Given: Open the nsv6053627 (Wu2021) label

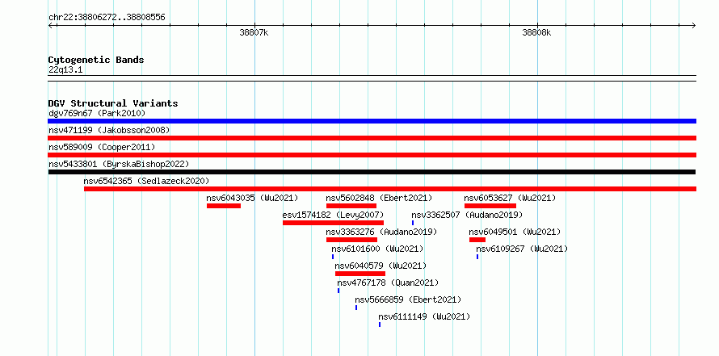Looking at the screenshot, I should coord(510,198).
